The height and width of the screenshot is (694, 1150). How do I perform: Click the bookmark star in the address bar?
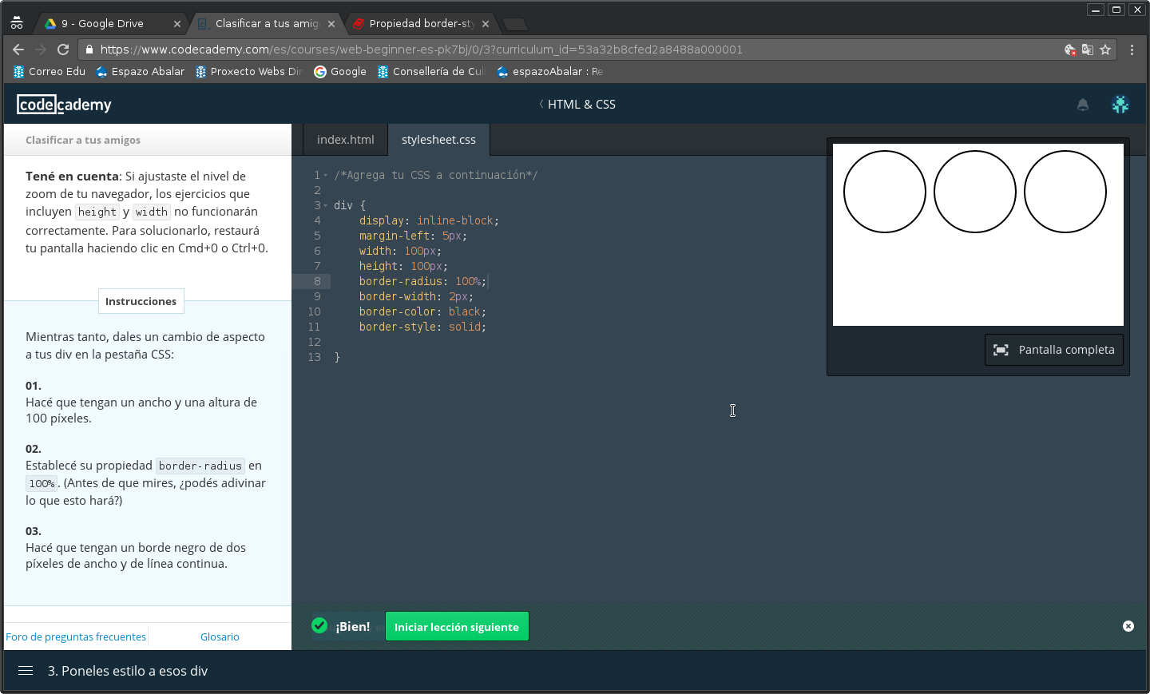1106,50
